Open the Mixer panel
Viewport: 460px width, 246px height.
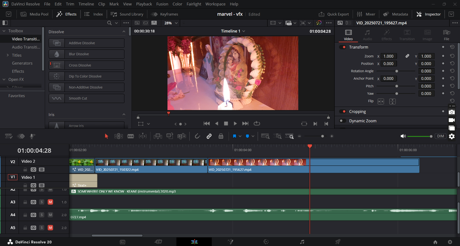point(366,14)
